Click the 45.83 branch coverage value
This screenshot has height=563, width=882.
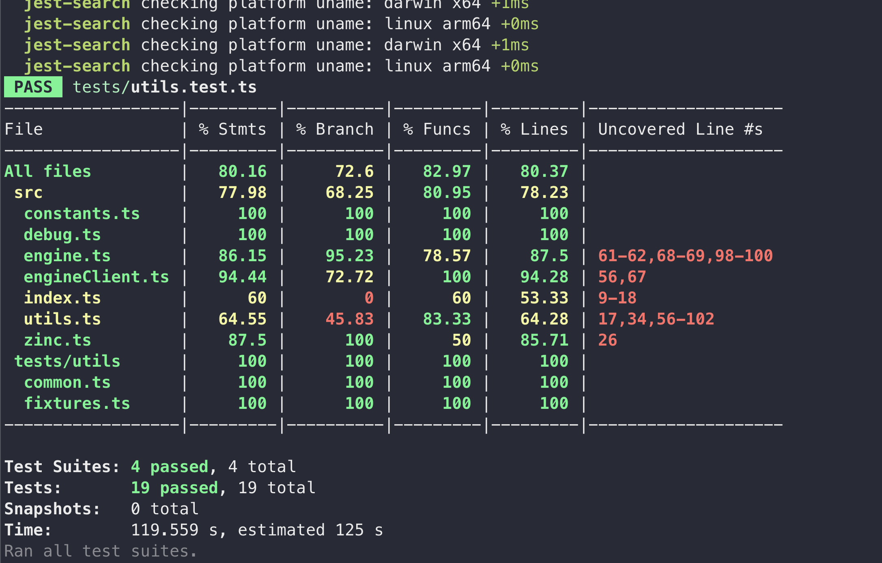pos(349,319)
